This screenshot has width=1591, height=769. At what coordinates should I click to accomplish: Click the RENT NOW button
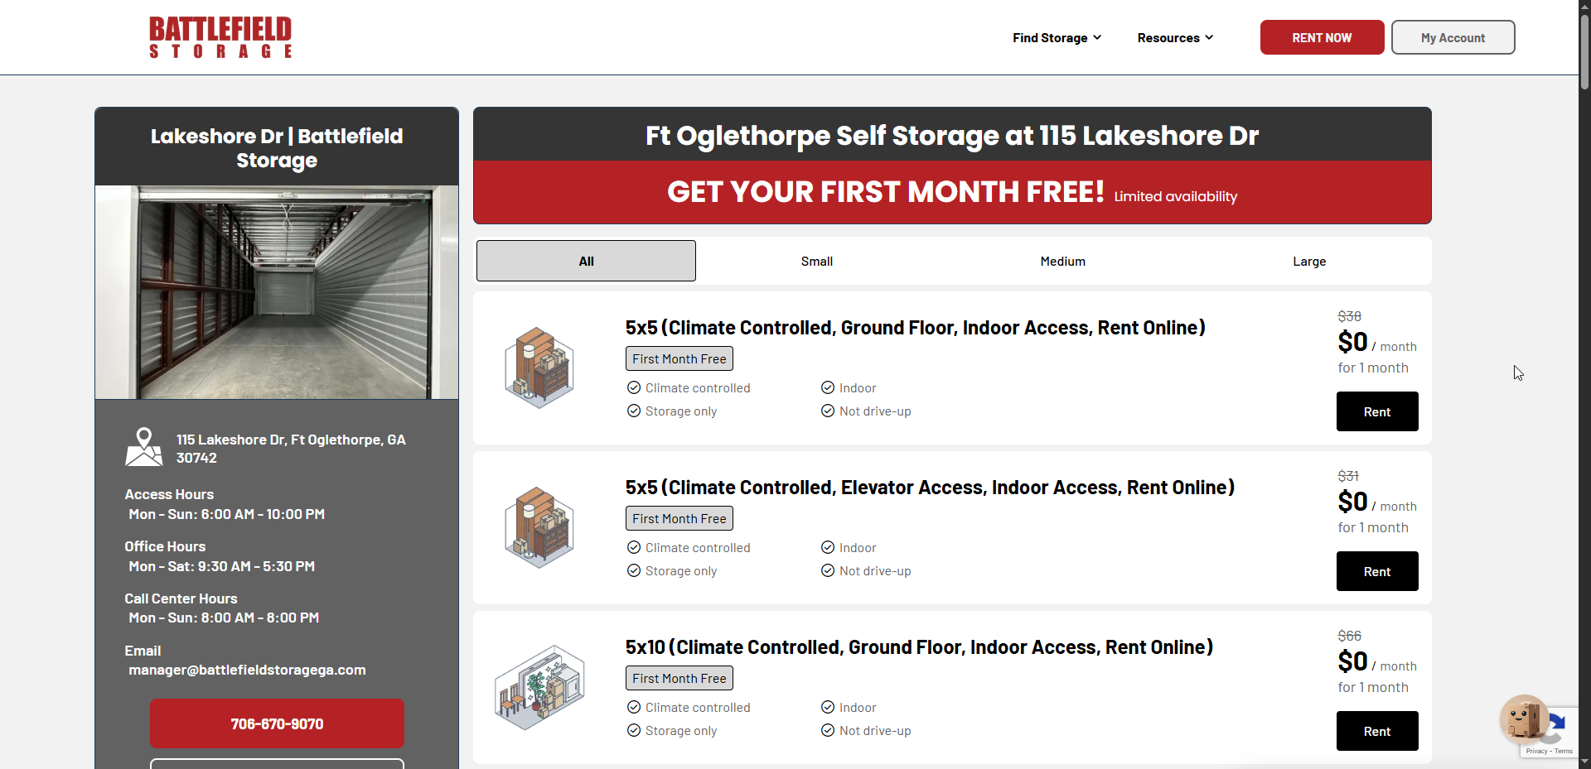click(x=1322, y=37)
